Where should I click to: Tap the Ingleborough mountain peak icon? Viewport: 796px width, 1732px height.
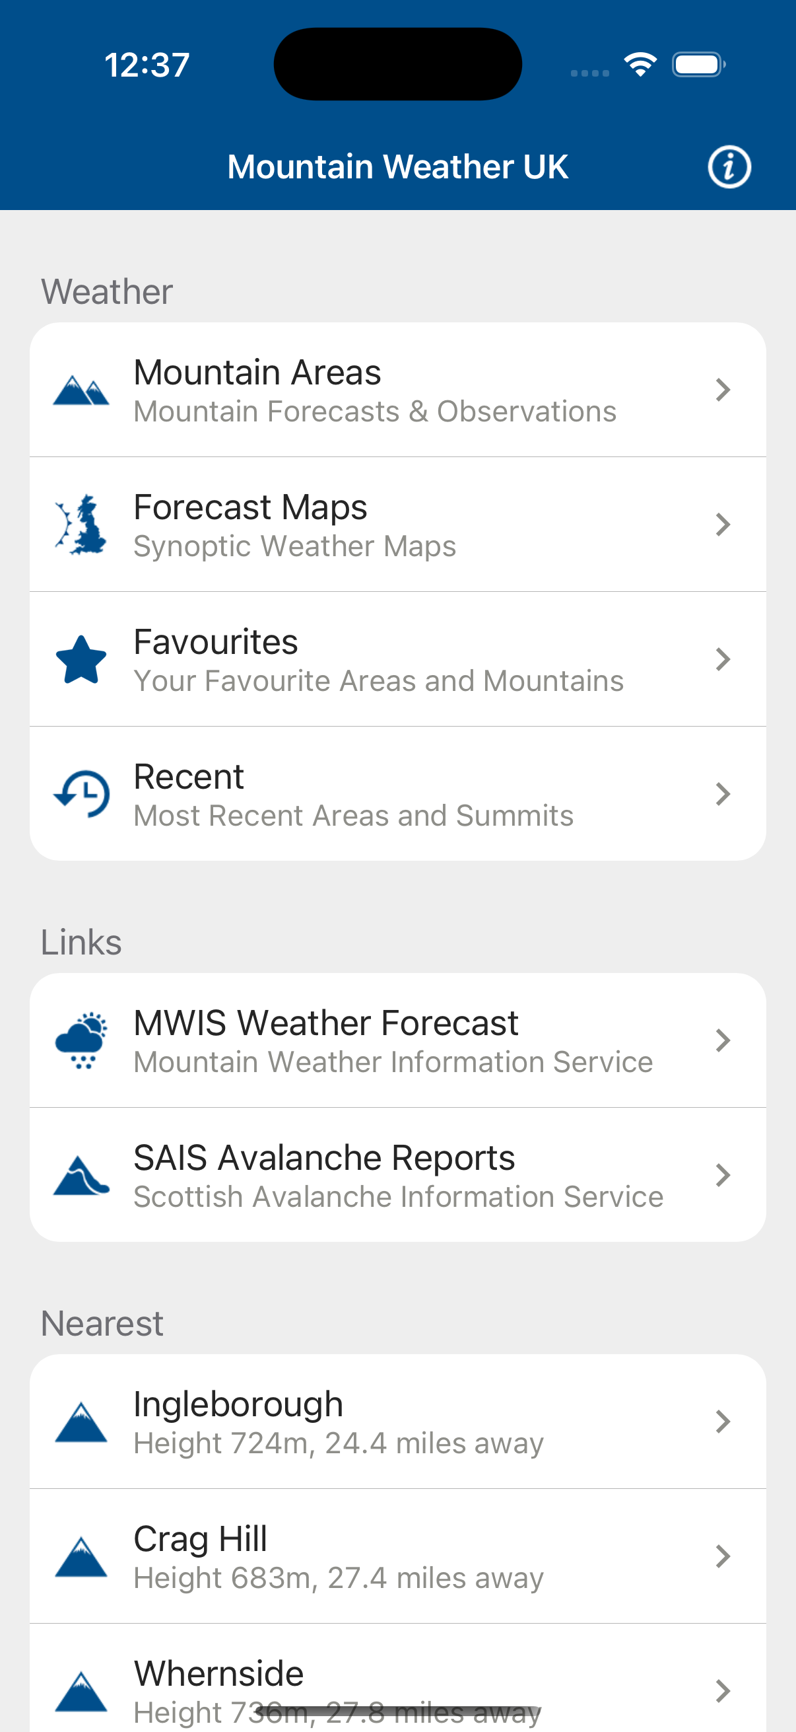(x=81, y=1422)
